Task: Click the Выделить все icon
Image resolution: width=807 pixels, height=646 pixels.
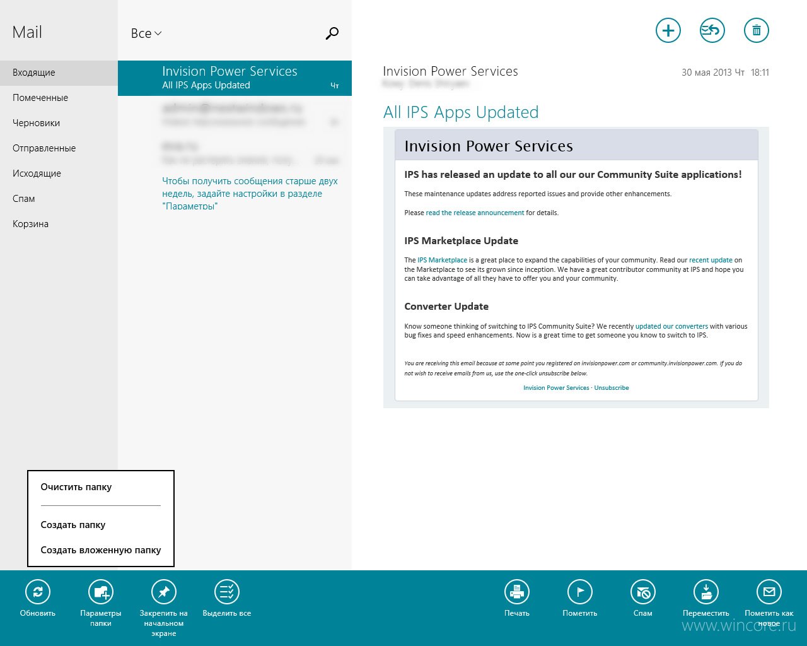Action: click(x=227, y=592)
